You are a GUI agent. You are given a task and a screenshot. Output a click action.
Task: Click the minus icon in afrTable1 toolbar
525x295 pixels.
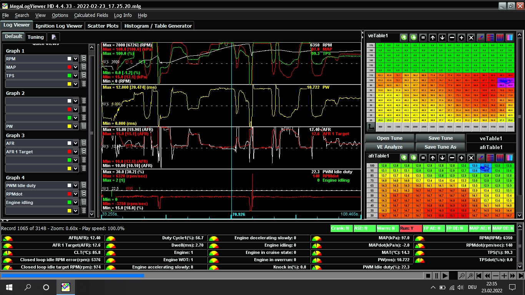(x=452, y=157)
